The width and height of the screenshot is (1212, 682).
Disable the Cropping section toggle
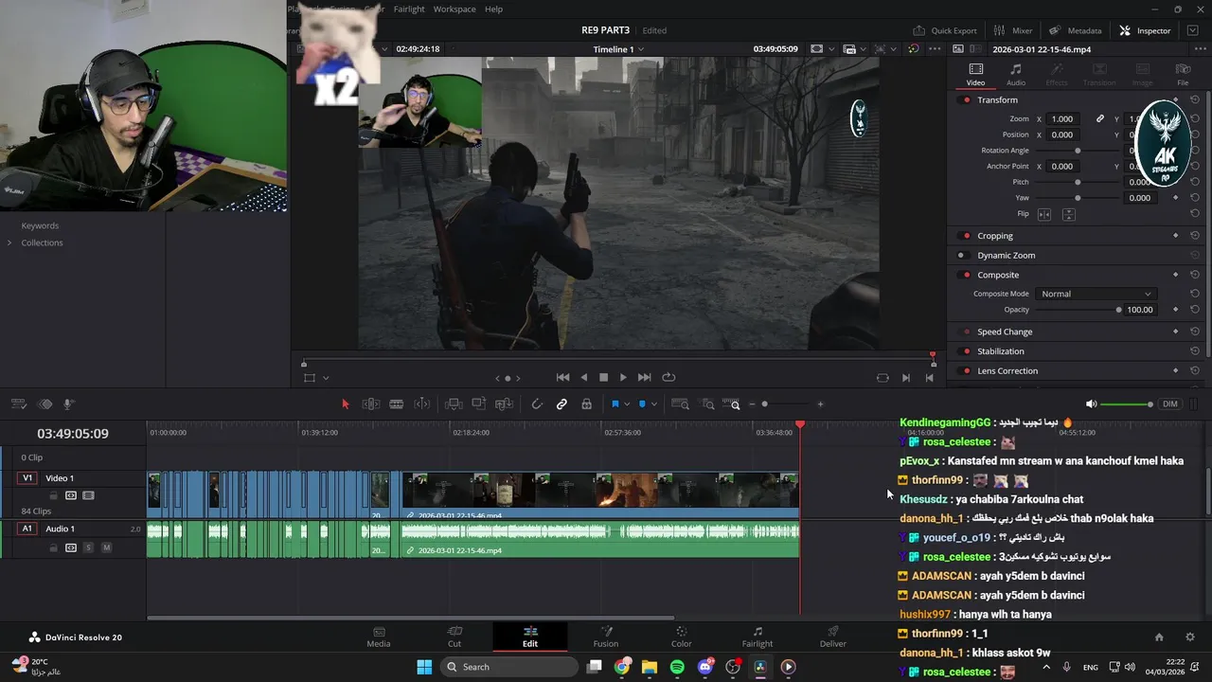click(966, 236)
